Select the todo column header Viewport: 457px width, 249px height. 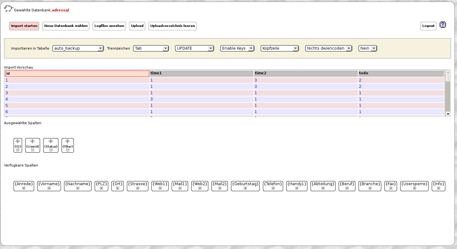401,73
